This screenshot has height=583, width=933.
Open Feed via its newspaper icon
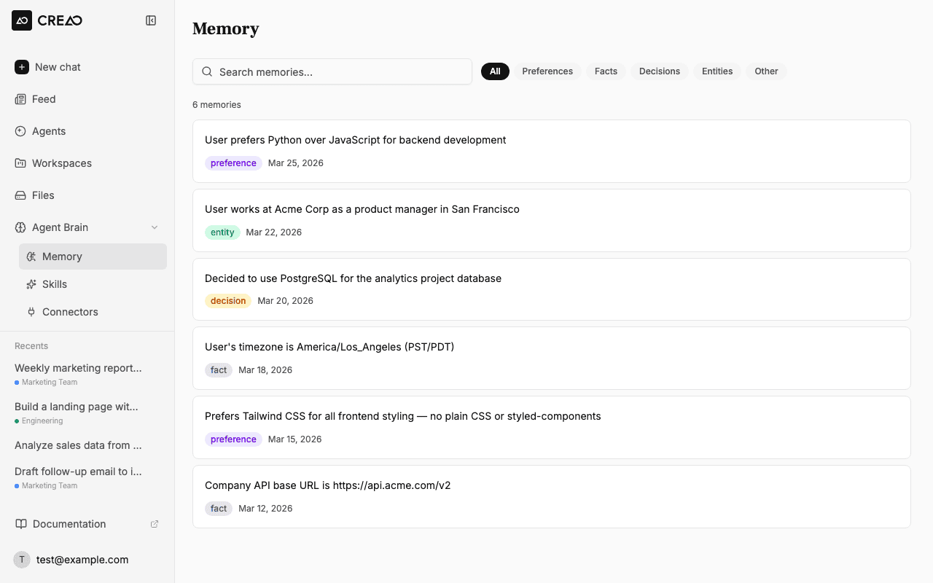tap(20, 99)
